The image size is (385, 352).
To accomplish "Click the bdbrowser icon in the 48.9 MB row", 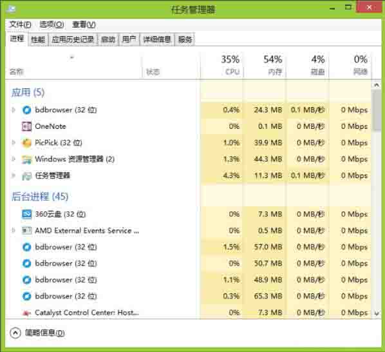I will 26,280.
